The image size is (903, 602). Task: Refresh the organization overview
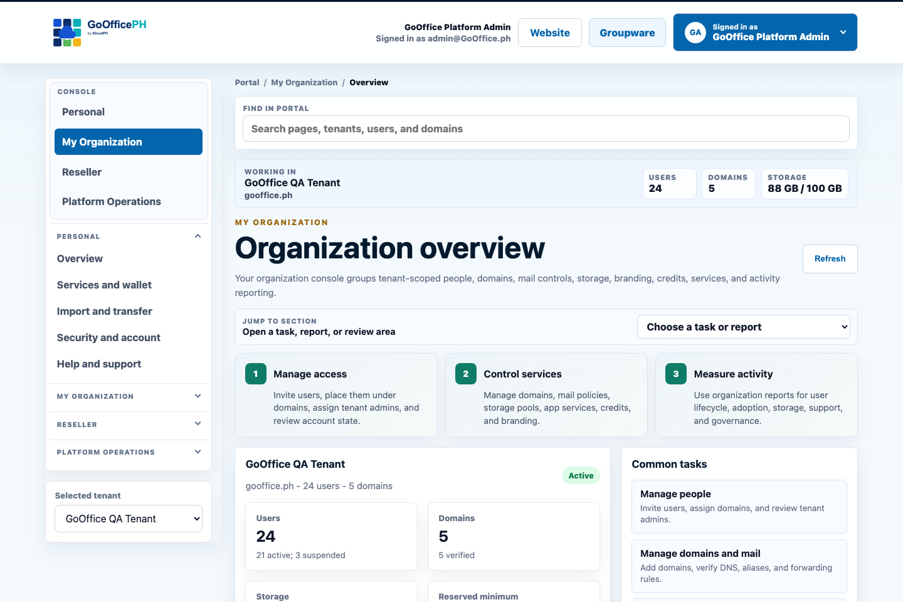coord(830,259)
